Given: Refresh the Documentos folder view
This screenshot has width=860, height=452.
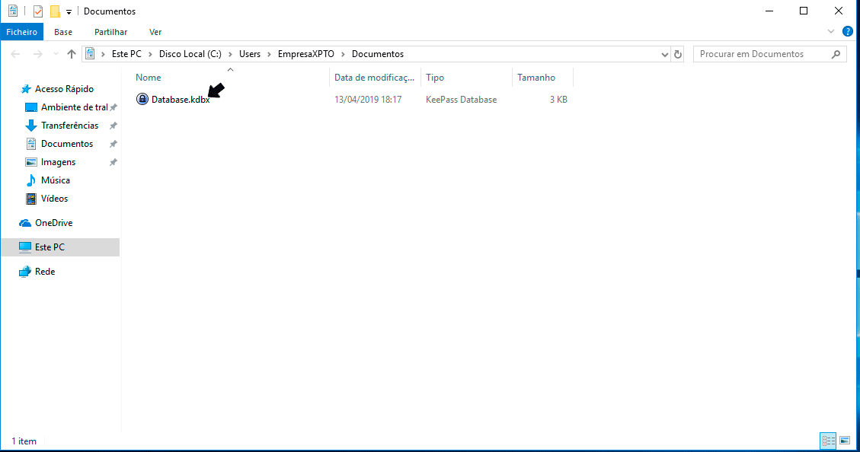Looking at the screenshot, I should [678, 54].
